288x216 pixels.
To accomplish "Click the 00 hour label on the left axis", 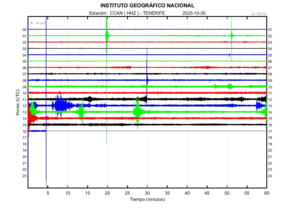I will [x=24, y=30].
